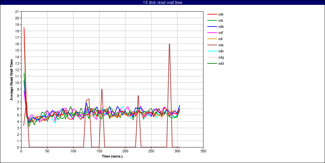Click the '19 disk read wait time' title

(162, 3)
